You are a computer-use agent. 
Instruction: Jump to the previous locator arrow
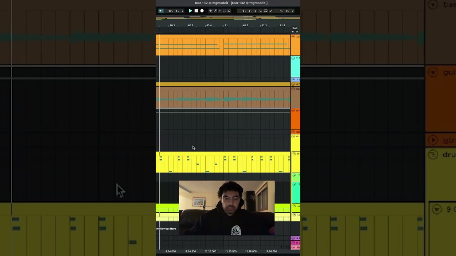(x=293, y=32)
